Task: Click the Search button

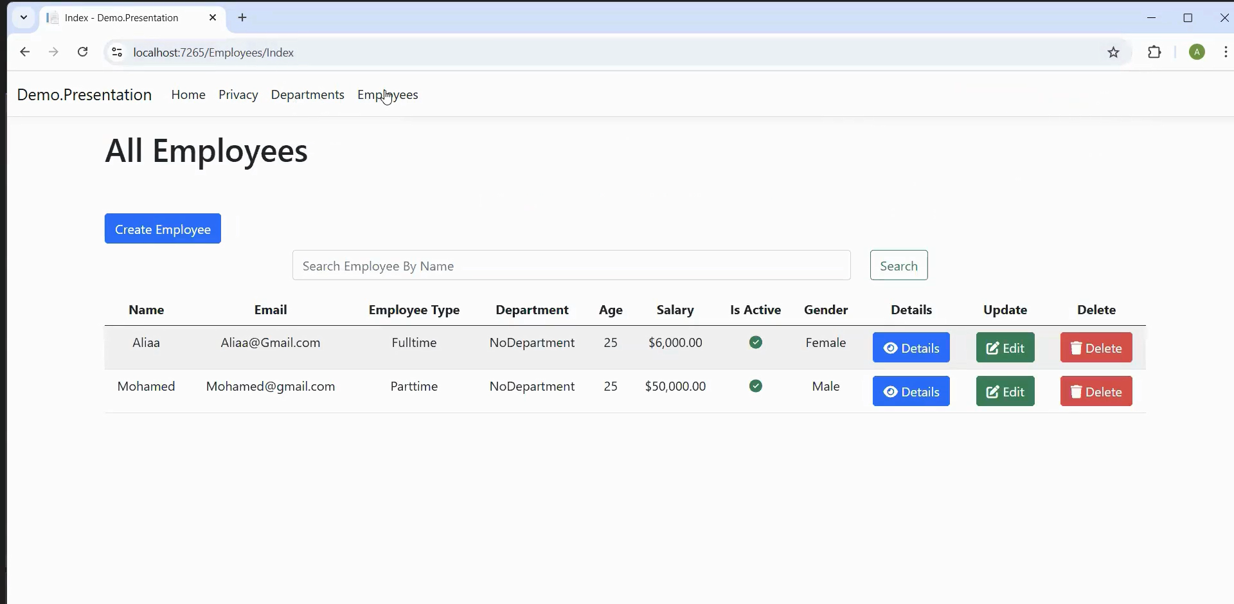Action: [899, 265]
